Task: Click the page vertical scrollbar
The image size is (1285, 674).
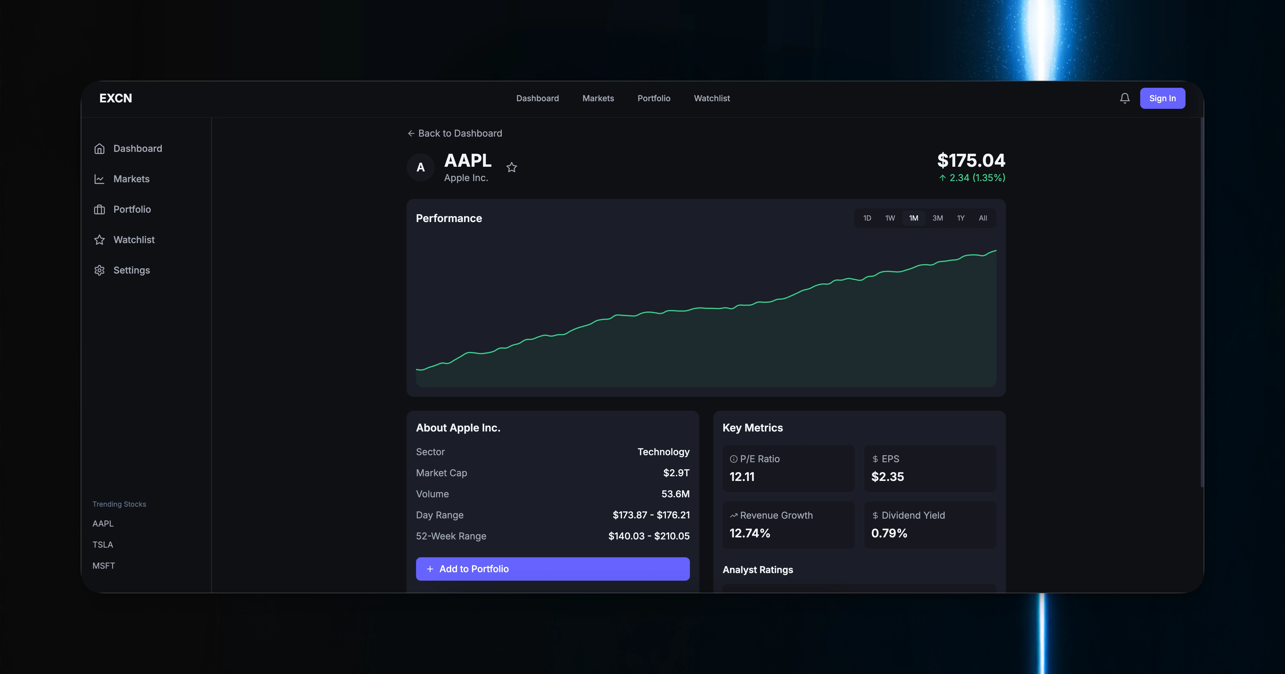Action: 1202,302
